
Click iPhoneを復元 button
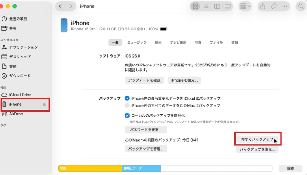[184, 80]
